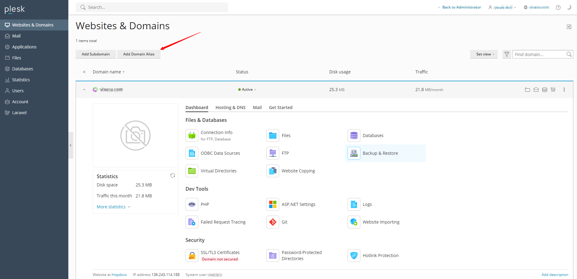This screenshot has width=577, height=279.
Task: Refresh statistics with the reload icon
Action: [173, 175]
